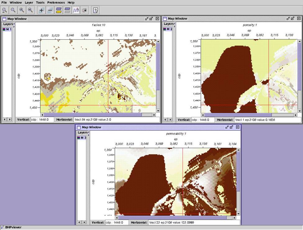Screen dimensions: 303x230
Task: Click the porosity:1 map title text
Action: point(250,25)
